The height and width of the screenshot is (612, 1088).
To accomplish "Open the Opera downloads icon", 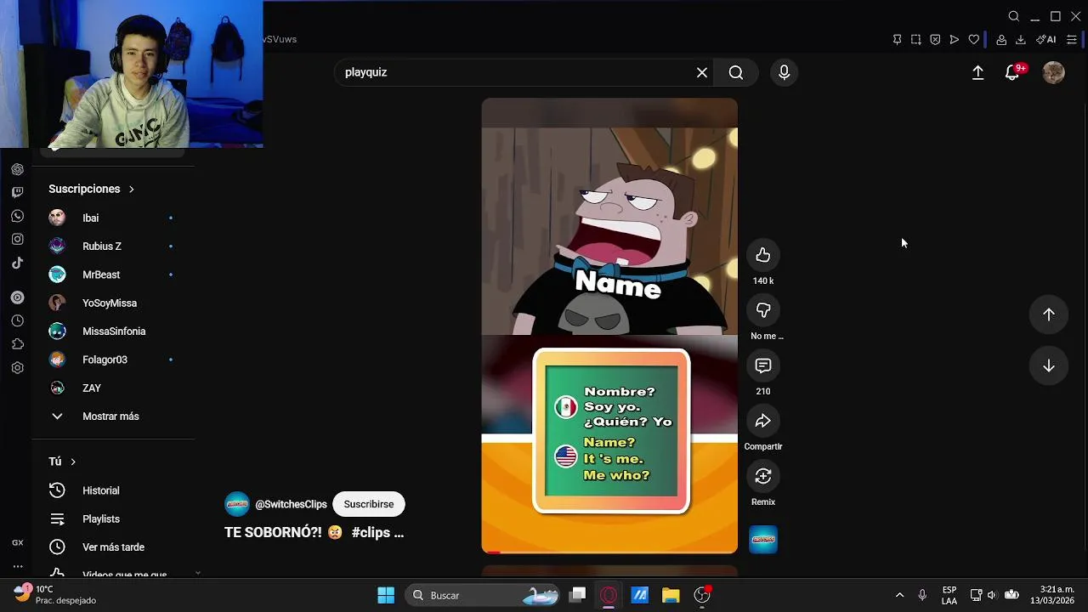I will coord(1021,40).
